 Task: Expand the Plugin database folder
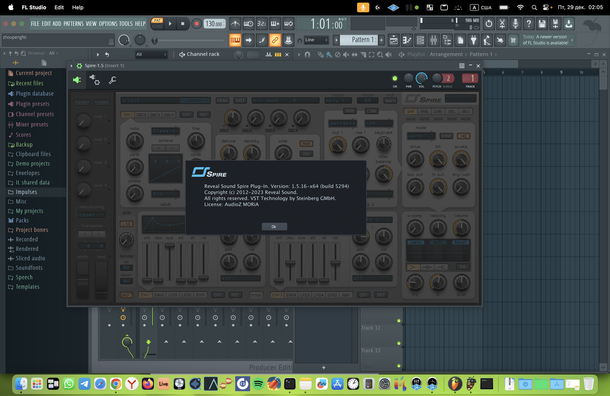[35, 94]
